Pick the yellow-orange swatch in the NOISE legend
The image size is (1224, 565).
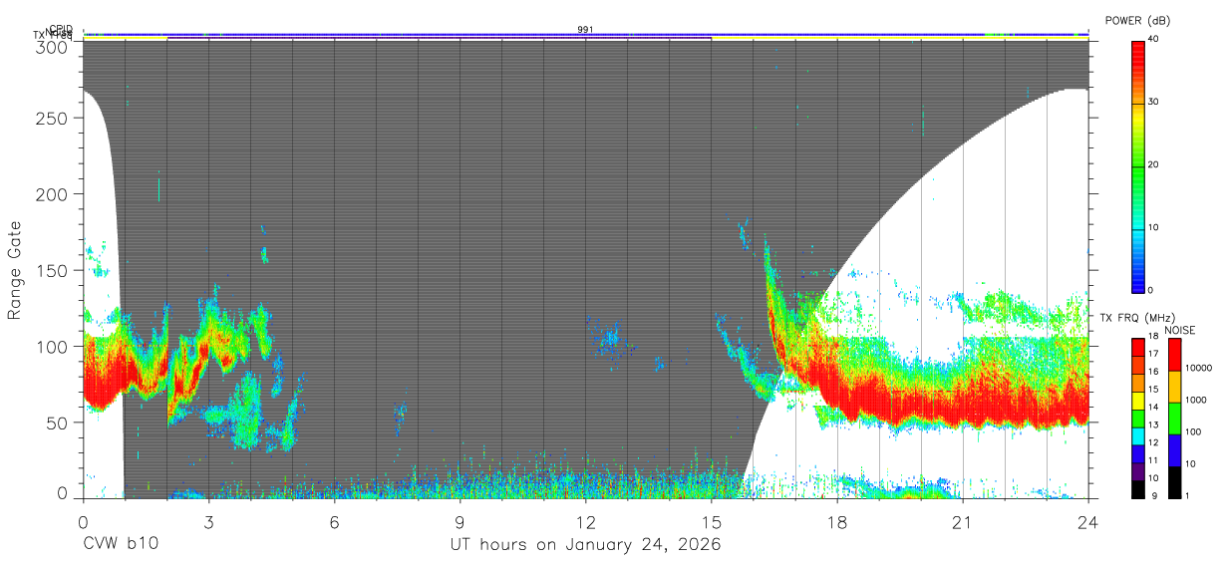tap(1173, 385)
